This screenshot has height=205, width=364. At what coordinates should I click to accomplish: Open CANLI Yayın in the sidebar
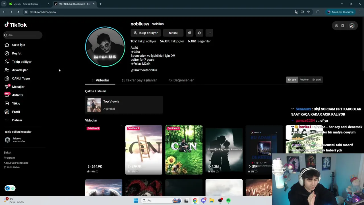pos(17,78)
